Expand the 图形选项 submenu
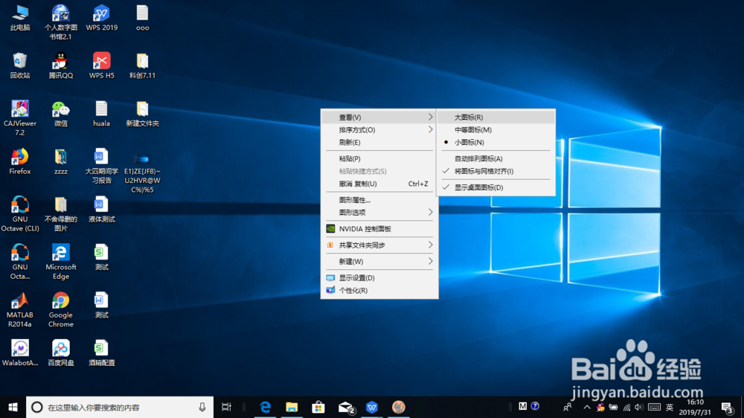 [379, 212]
